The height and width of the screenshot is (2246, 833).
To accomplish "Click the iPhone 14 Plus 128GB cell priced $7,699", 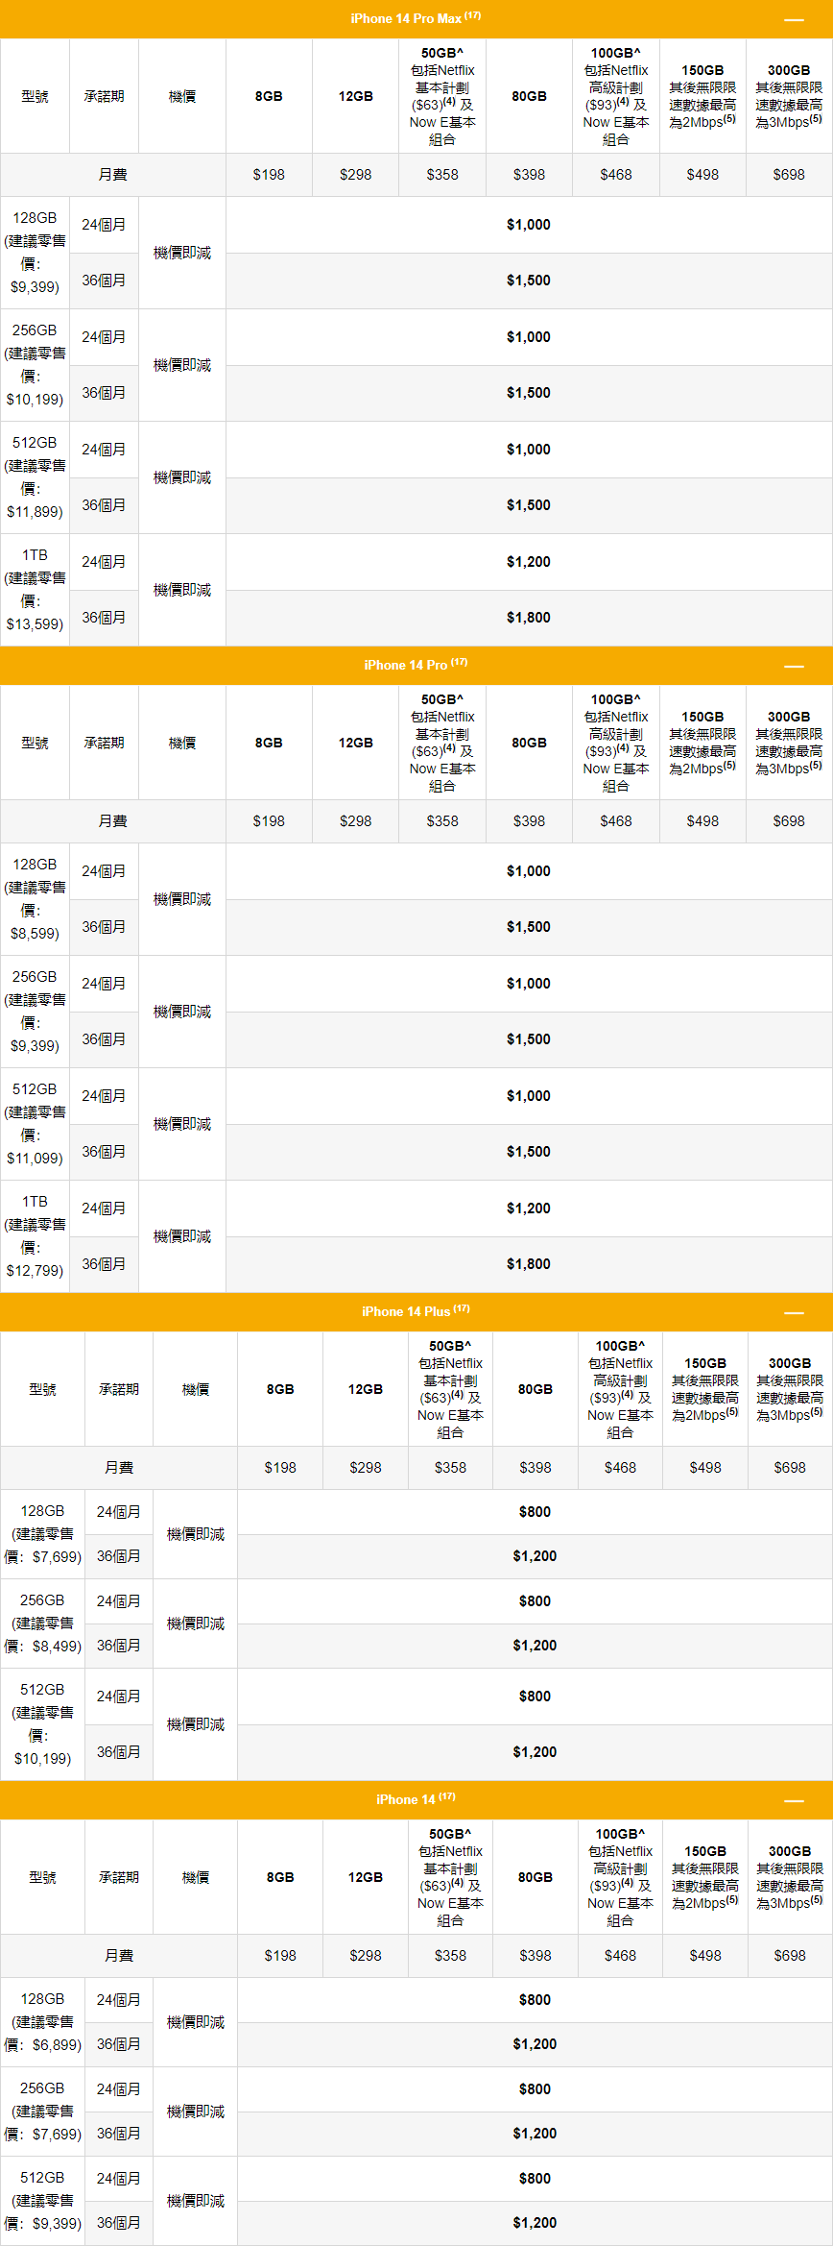I will (42, 1534).
